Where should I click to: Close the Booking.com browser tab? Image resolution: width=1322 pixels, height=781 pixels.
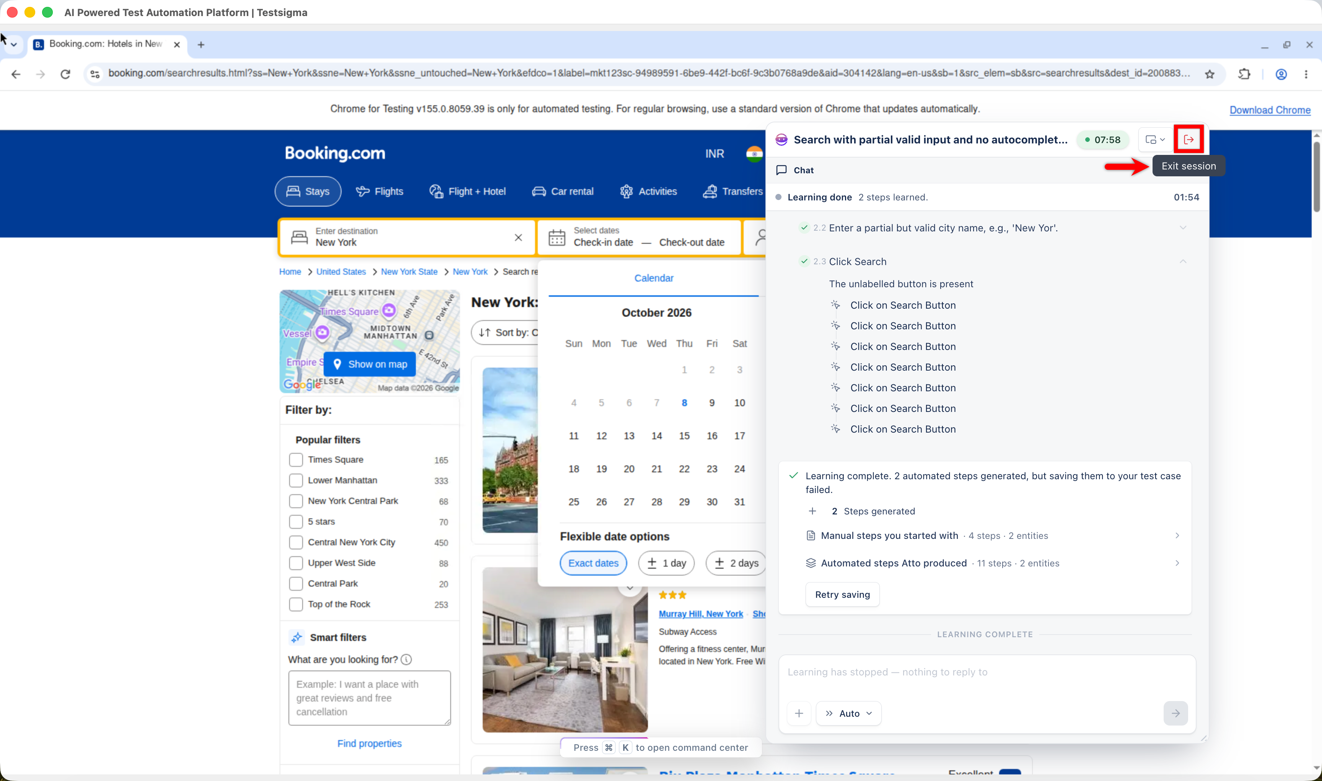(177, 45)
